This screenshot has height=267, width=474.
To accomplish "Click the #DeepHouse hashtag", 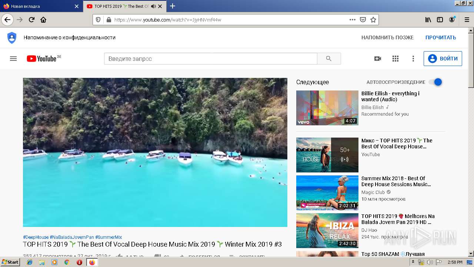I will (36, 237).
